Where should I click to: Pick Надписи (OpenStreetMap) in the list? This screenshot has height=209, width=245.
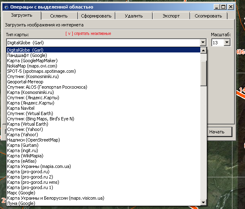pos(33,140)
